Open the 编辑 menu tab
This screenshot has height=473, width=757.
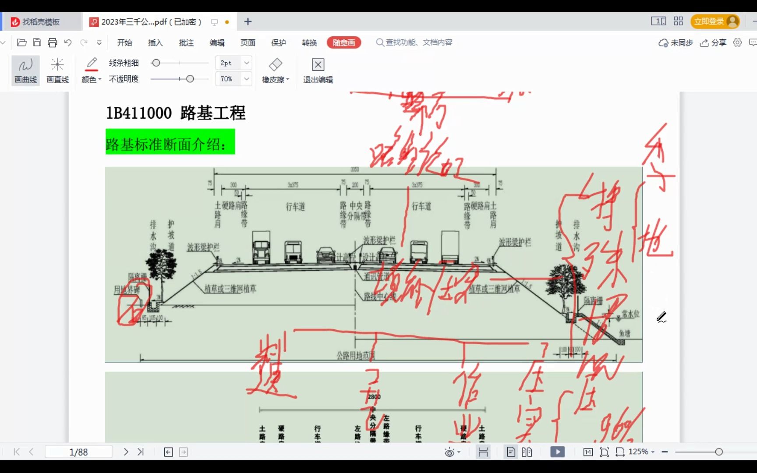[x=217, y=42]
